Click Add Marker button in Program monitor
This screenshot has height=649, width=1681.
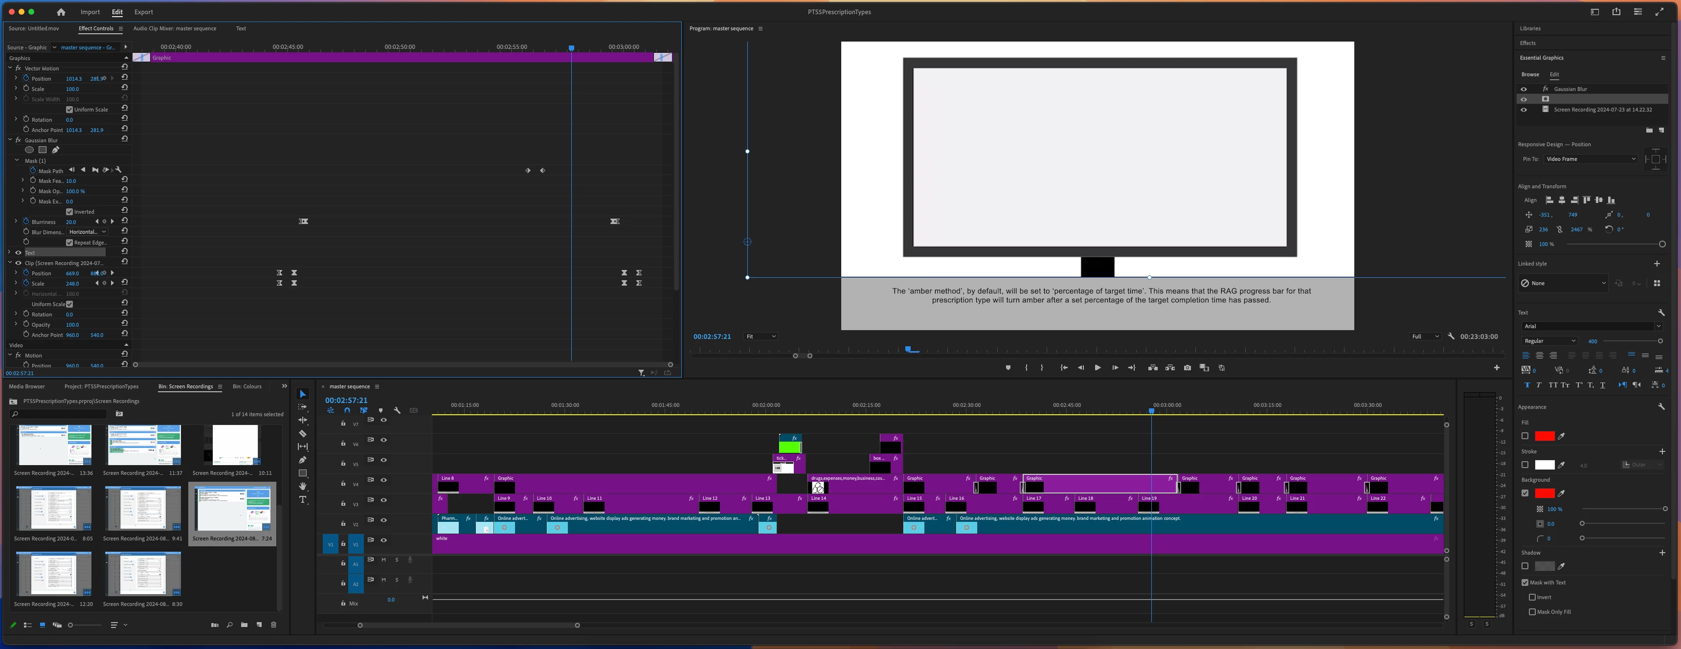pos(1008,368)
